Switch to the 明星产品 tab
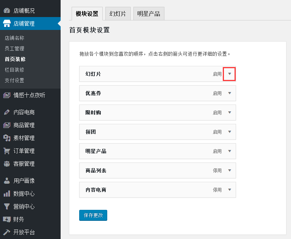This screenshot has width=291, height=239. [149, 14]
